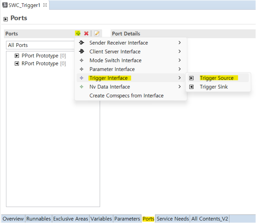Expand Trigger Interface chevron arrow

(180, 78)
